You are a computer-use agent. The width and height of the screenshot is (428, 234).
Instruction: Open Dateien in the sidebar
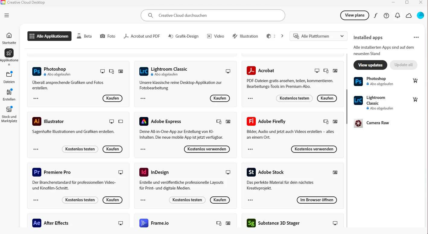tap(9, 77)
